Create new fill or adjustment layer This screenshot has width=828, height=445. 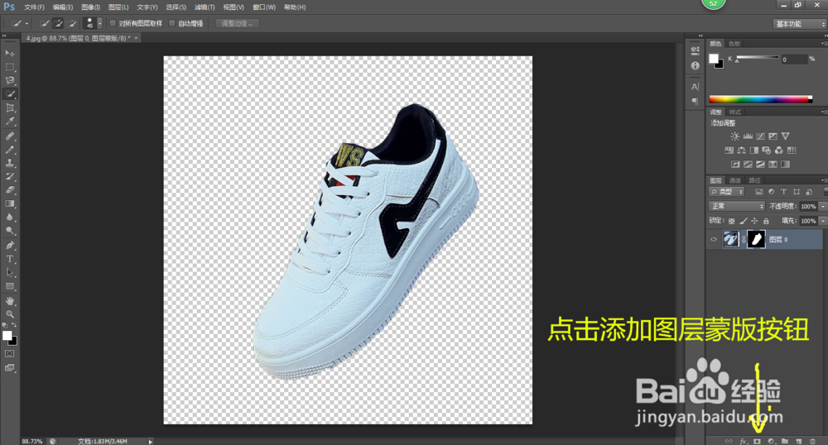coord(771,441)
